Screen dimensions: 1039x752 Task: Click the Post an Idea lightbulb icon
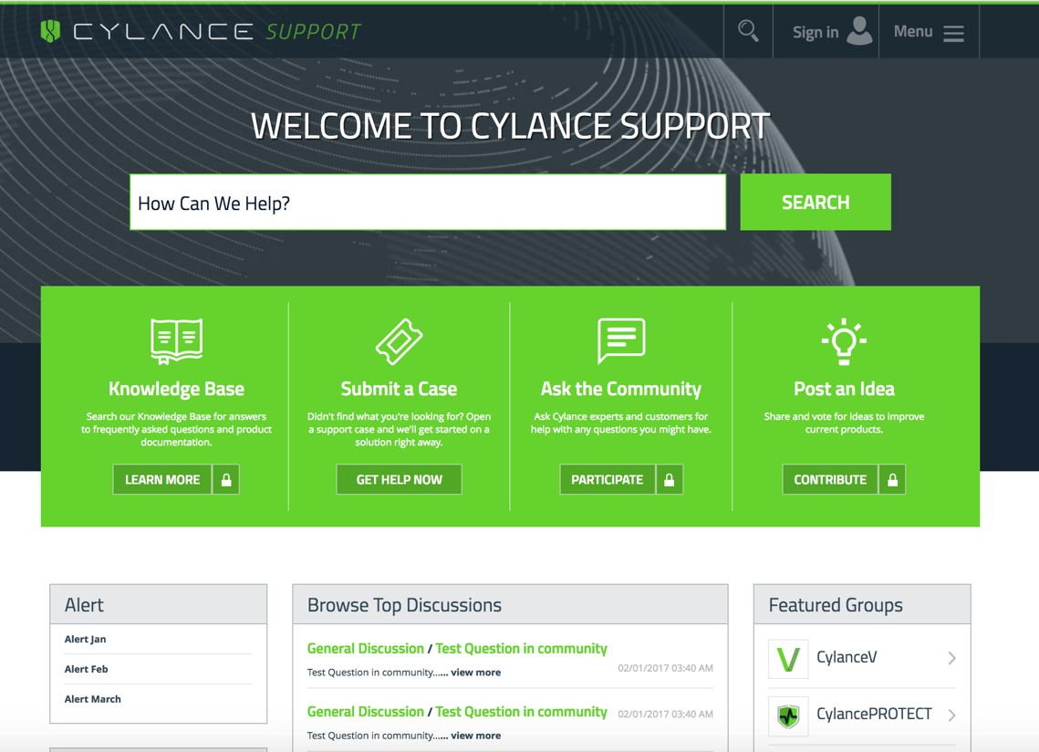coord(844,340)
